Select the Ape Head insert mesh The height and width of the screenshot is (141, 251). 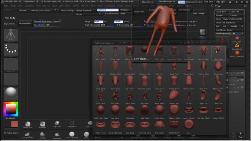(x=115, y=112)
